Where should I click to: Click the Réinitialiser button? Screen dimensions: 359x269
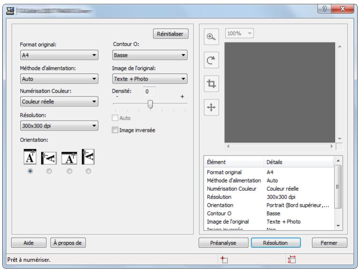pos(171,34)
